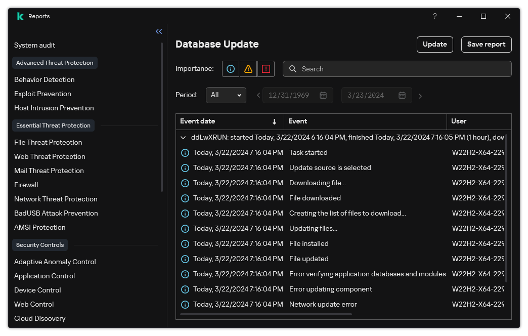Toggle the critical importance filter

266,69
